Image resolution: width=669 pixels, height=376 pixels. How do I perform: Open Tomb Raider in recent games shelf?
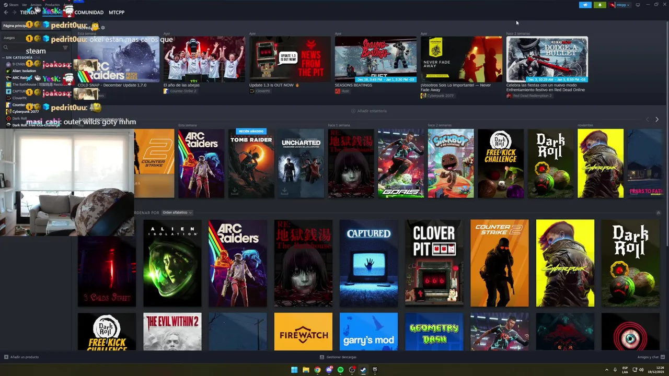(251, 163)
